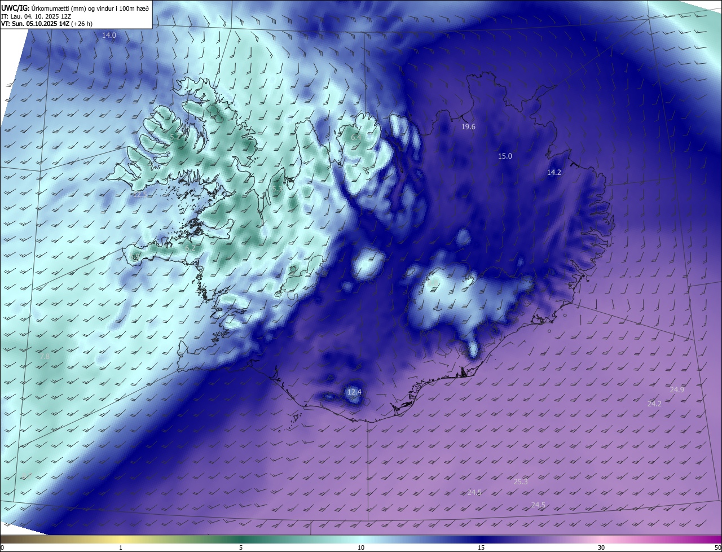Image resolution: width=722 pixels, height=552 pixels.
Task: Click the '50' tick label ending the color scale
Action: pyautogui.click(x=717, y=547)
